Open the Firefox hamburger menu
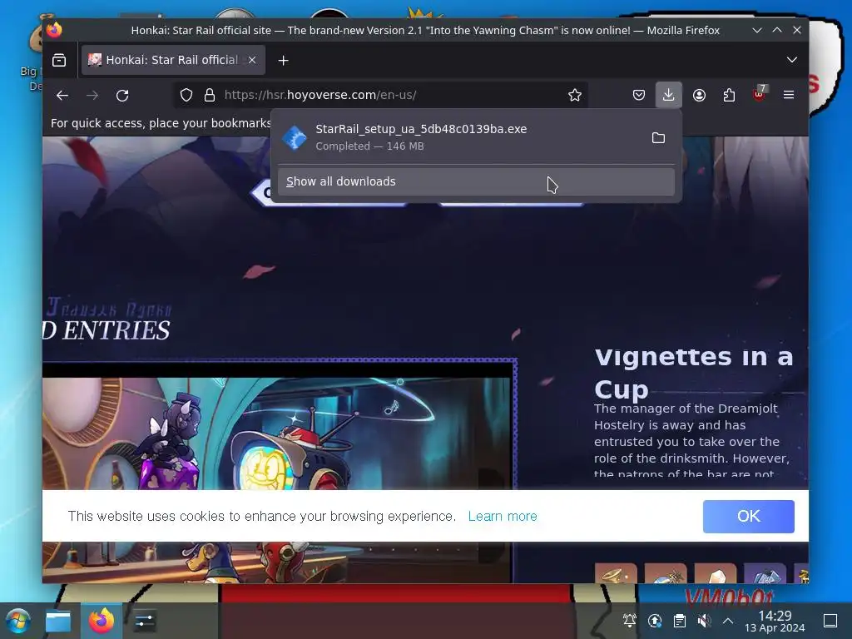The height and width of the screenshot is (639, 852). point(789,95)
